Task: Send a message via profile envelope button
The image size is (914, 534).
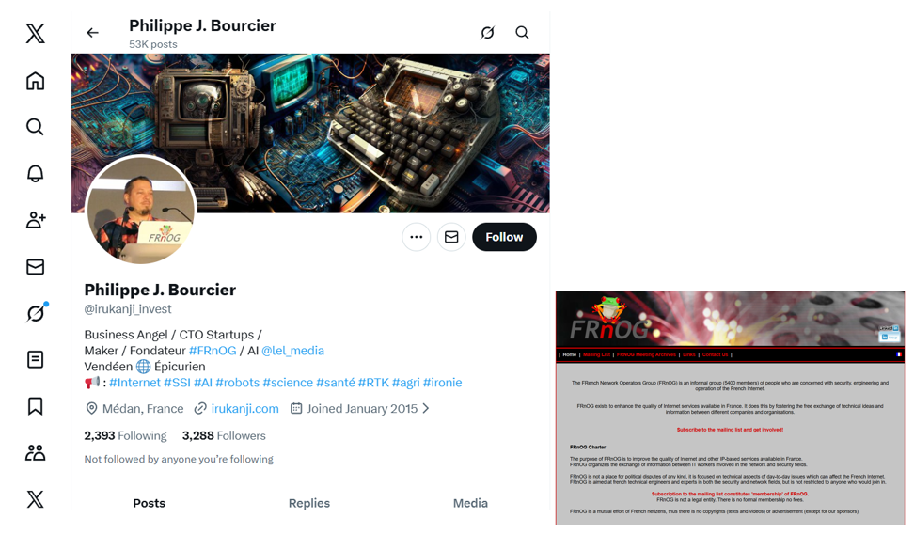Action: pos(451,237)
